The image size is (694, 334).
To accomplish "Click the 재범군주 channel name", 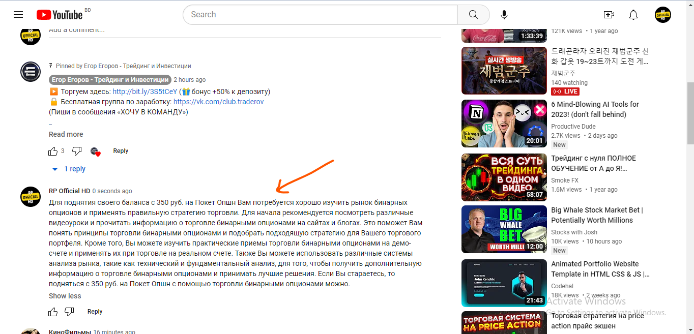I will coord(564,73).
